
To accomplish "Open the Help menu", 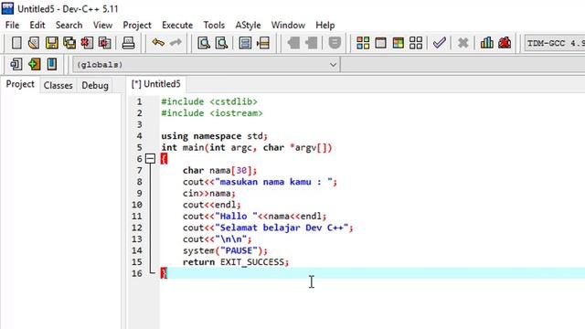I will pos(325,25).
